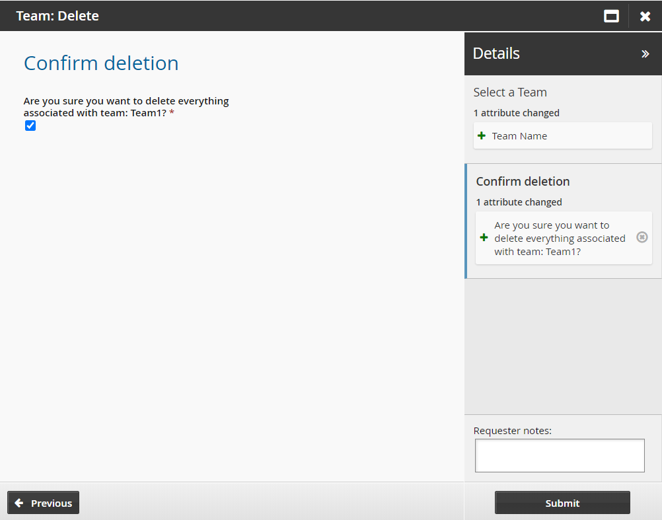This screenshot has width=662, height=520.
Task: Click the Requester notes label
Action: 512,431
